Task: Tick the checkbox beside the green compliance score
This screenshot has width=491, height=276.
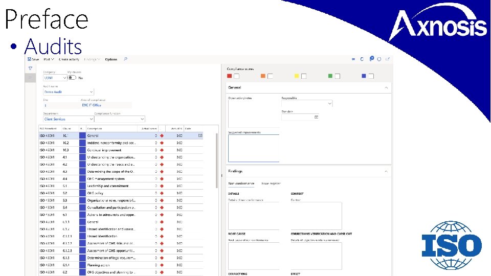Action: click(337, 76)
